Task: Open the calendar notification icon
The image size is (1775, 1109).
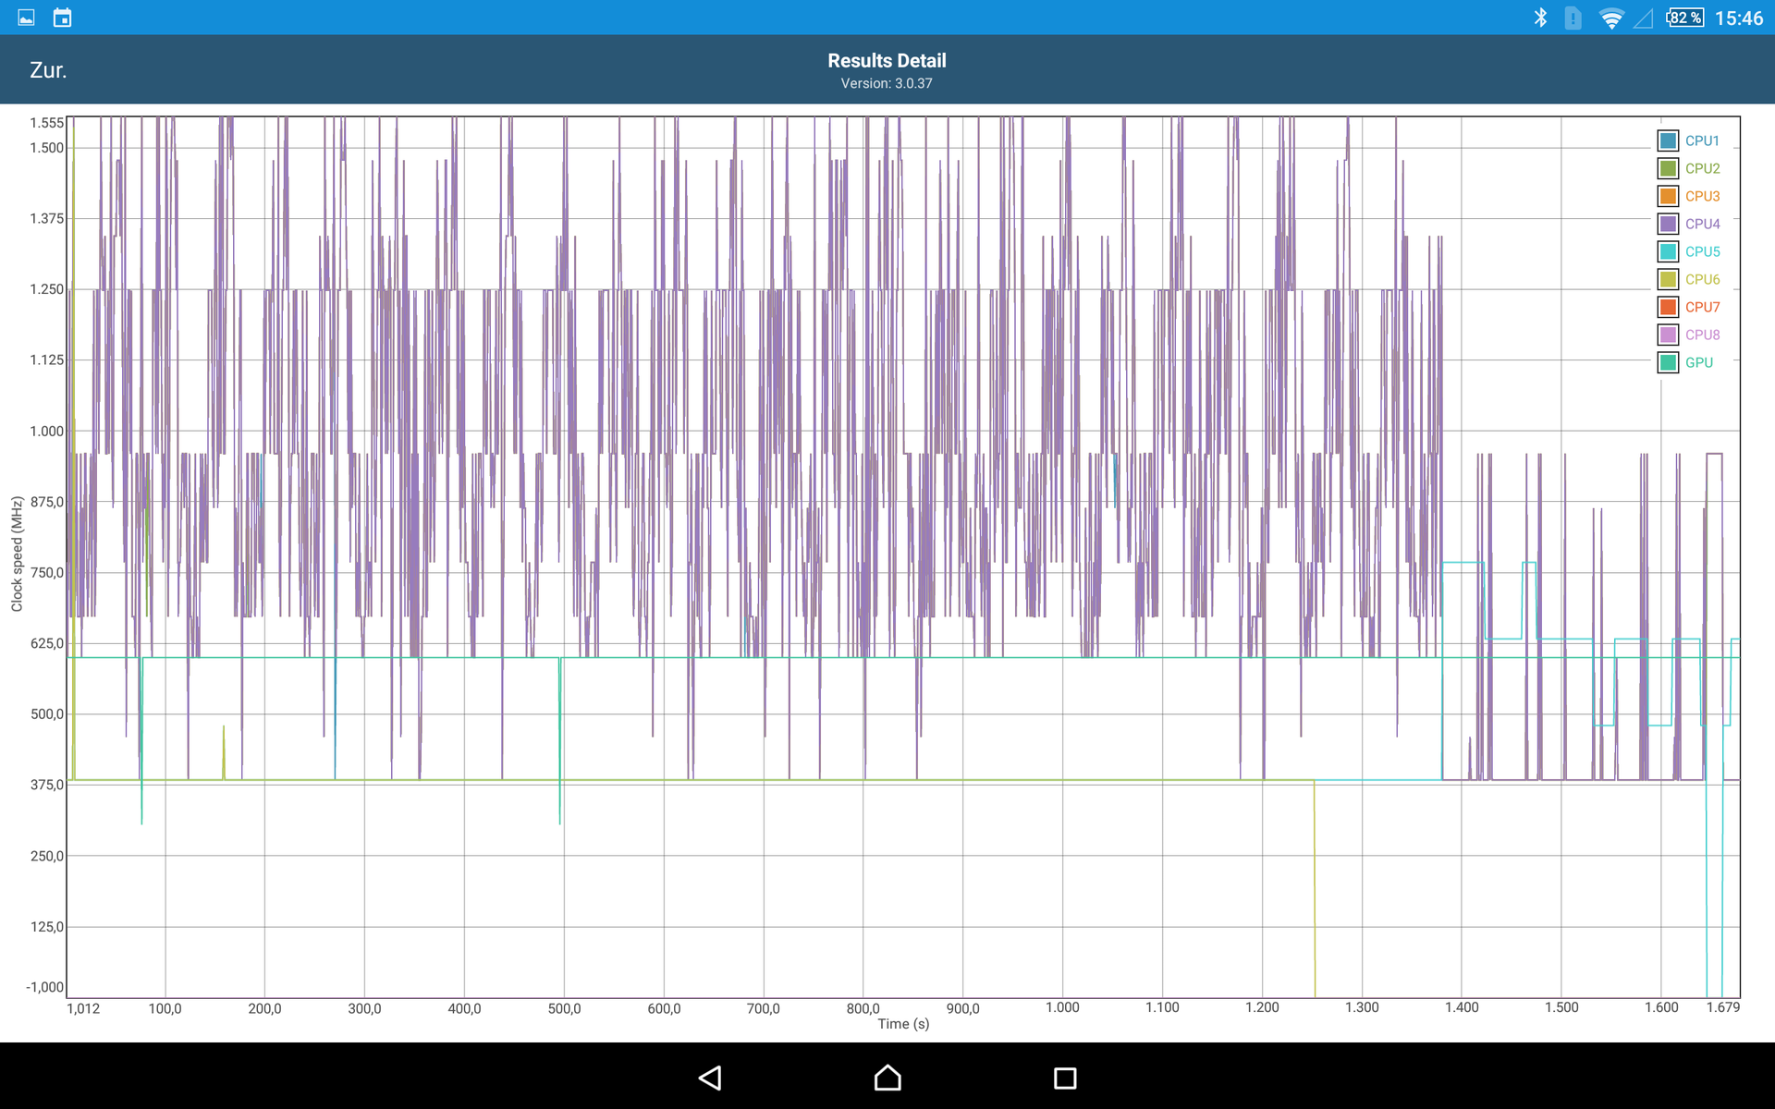Action: click(x=62, y=18)
